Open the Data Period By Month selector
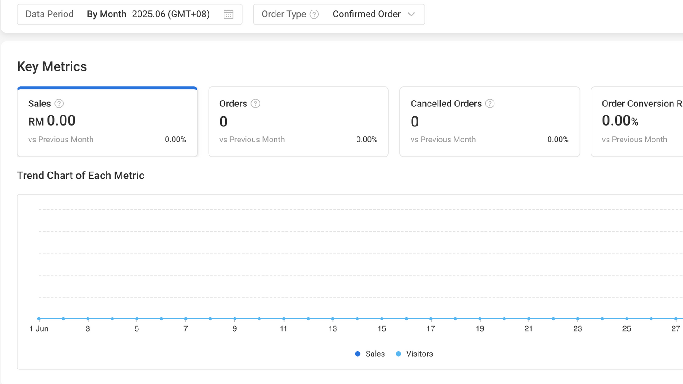This screenshot has height=384, width=683. coord(106,15)
